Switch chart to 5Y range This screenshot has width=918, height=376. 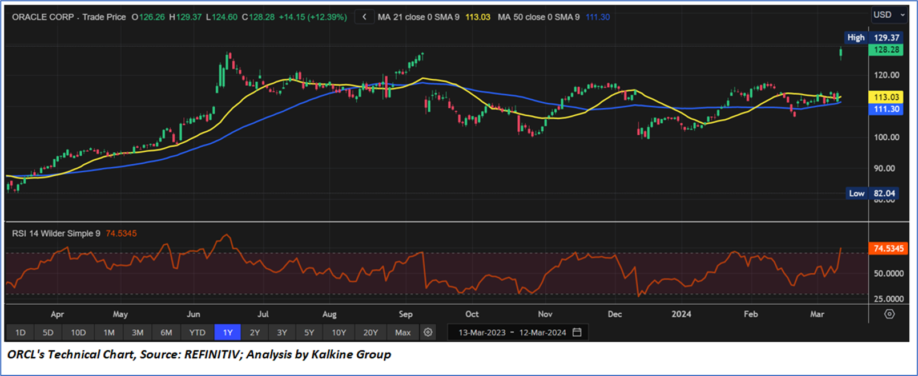click(309, 332)
